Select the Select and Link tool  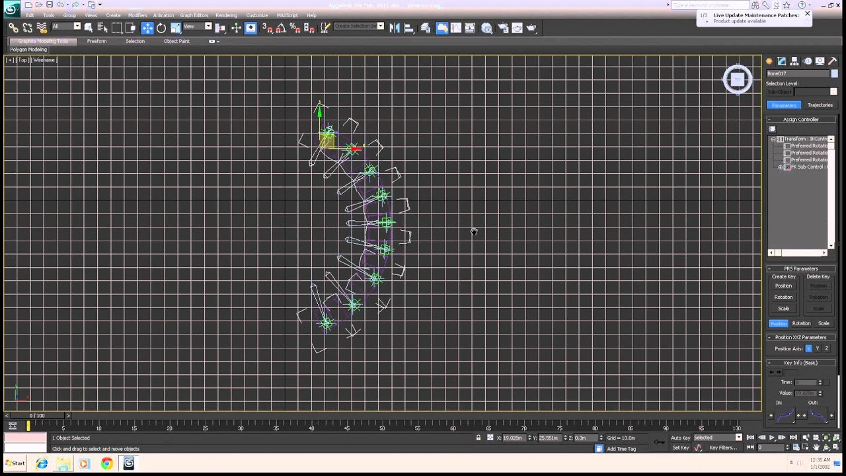click(13, 28)
